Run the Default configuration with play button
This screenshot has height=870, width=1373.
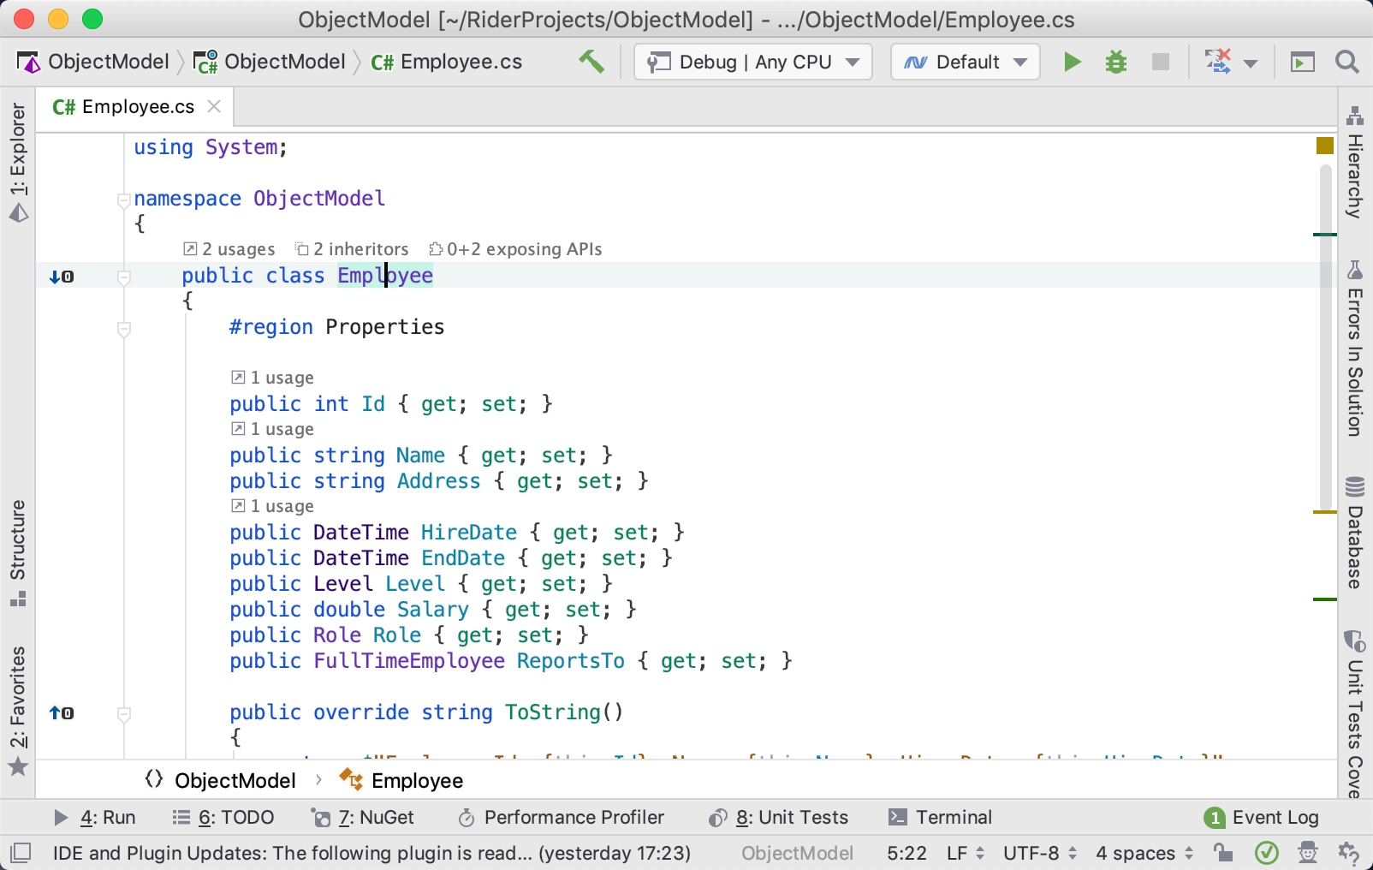pyautogui.click(x=1072, y=62)
